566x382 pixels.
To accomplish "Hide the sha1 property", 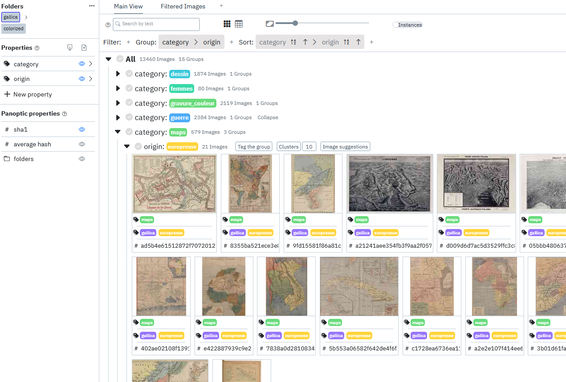I will (81, 129).
